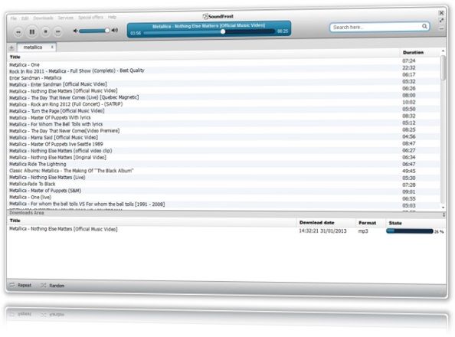Pause the currently playing track
The width and height of the screenshot is (455, 337).
pos(32,31)
